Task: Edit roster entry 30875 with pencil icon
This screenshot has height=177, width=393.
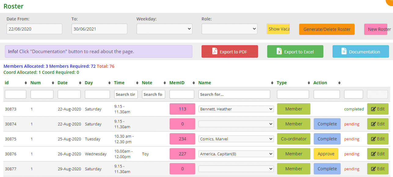Action: [x=378, y=139]
